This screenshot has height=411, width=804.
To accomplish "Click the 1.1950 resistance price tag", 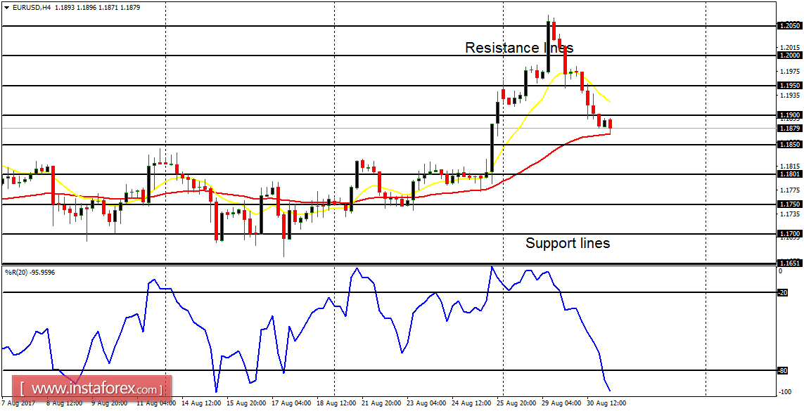I will click(x=791, y=84).
